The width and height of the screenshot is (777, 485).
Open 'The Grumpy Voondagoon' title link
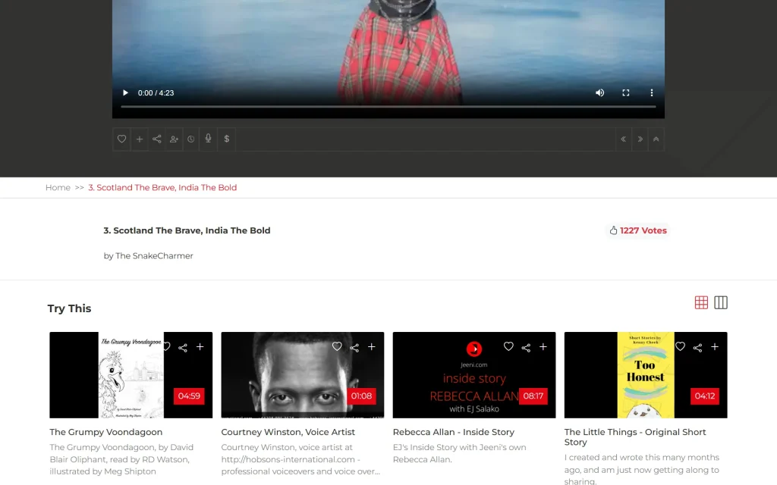tap(106, 432)
